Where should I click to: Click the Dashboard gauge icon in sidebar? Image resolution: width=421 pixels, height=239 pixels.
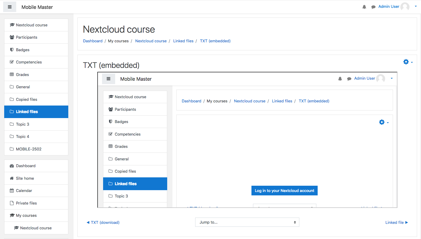(12, 166)
